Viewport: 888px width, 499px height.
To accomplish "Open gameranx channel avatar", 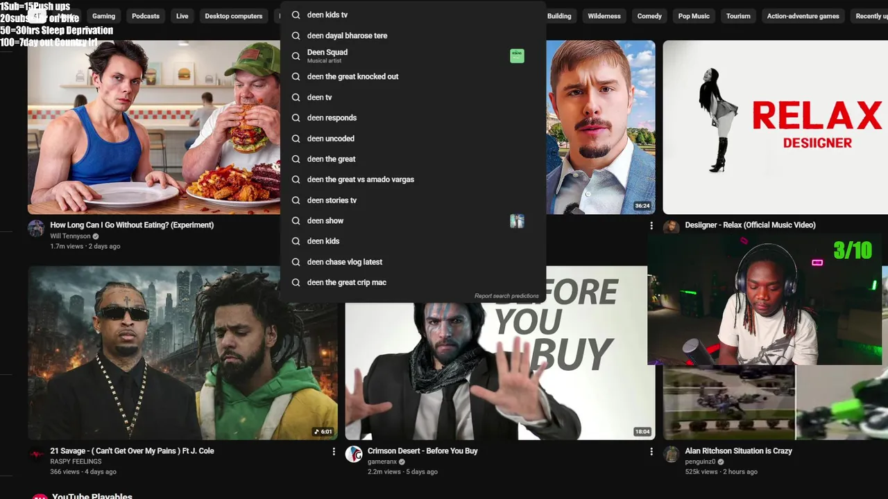I will [354, 455].
